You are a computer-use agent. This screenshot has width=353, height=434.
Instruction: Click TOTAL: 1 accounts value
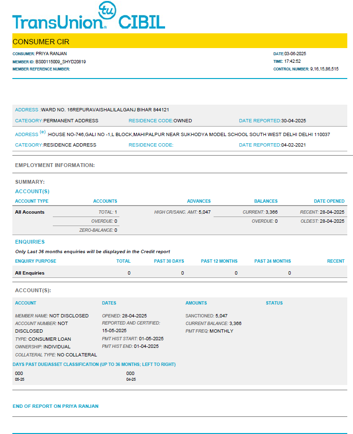click(x=108, y=212)
